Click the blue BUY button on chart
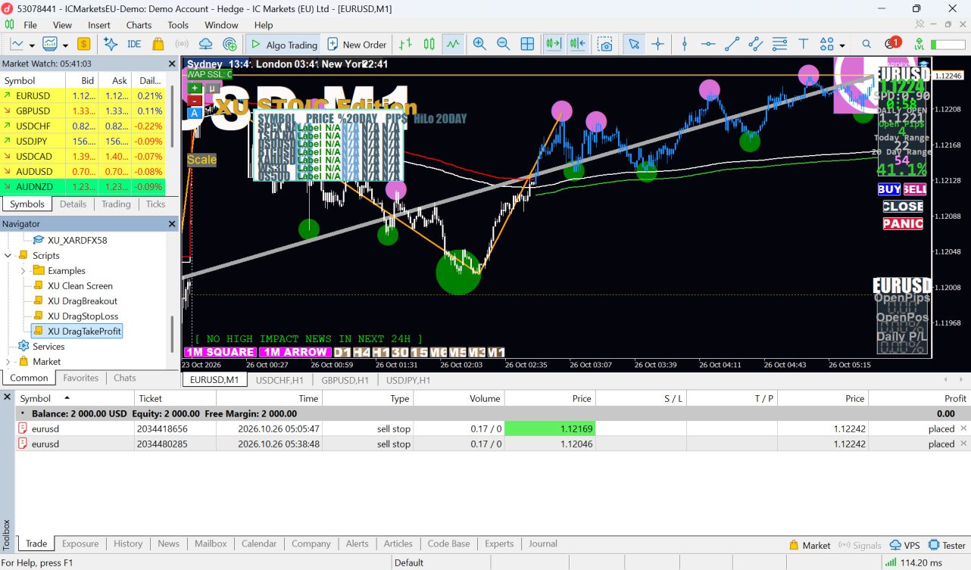 click(x=889, y=189)
